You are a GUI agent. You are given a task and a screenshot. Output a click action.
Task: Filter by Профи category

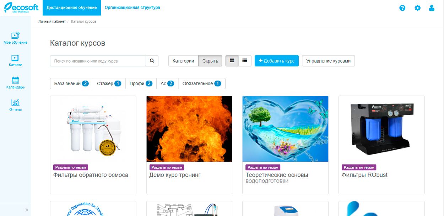[141, 83]
